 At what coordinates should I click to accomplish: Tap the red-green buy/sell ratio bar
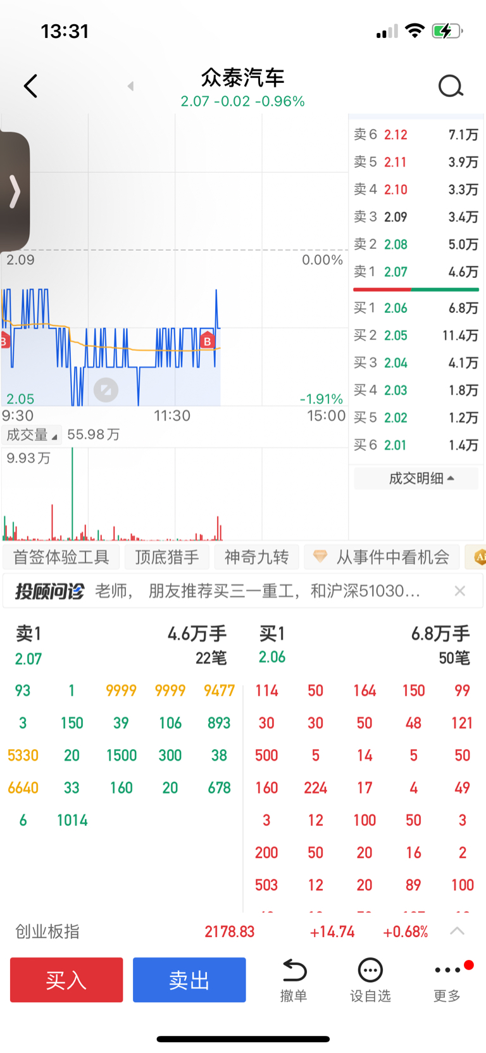[416, 290]
